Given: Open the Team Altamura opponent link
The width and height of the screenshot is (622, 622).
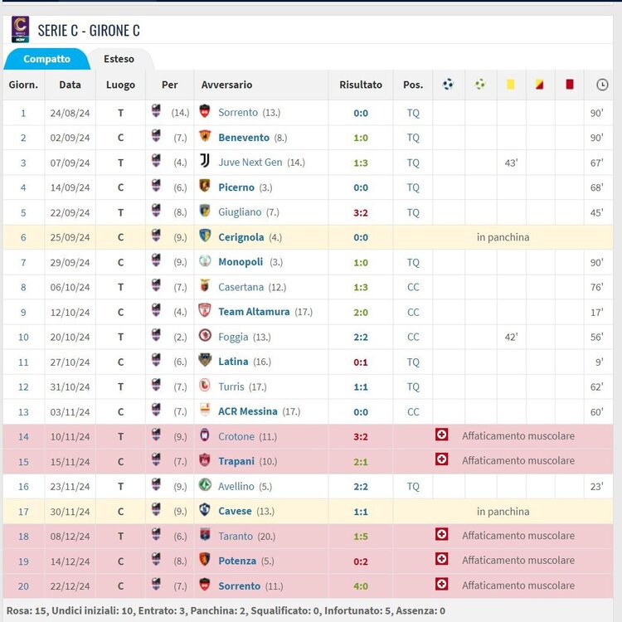Looking at the screenshot, I should tap(254, 312).
